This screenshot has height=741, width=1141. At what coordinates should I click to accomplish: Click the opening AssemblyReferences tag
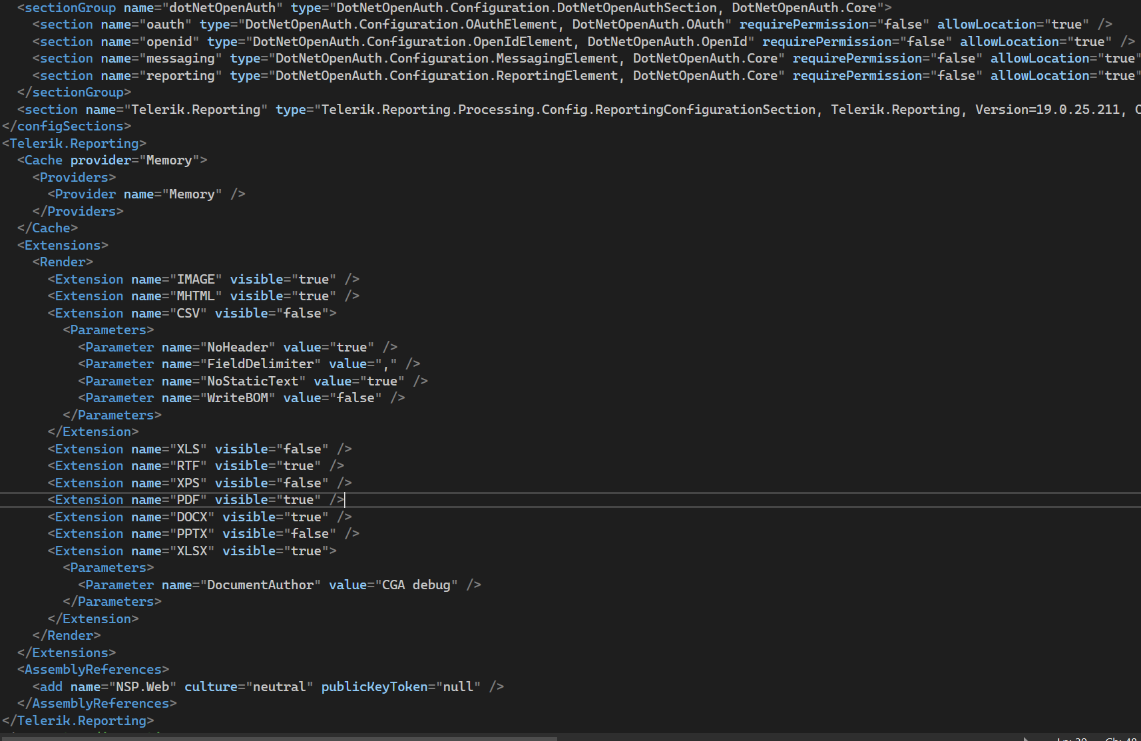(93, 669)
